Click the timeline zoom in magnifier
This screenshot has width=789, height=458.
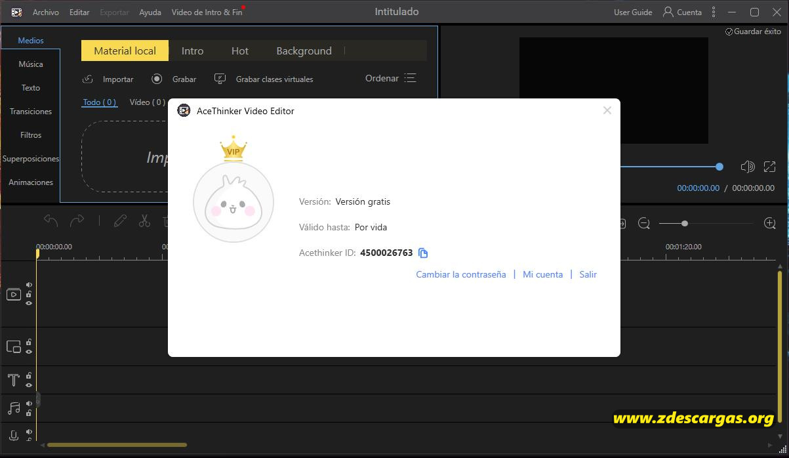pos(770,224)
